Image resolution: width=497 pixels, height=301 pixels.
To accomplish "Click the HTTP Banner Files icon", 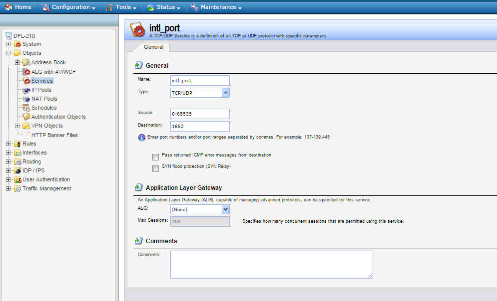I will coord(26,135).
